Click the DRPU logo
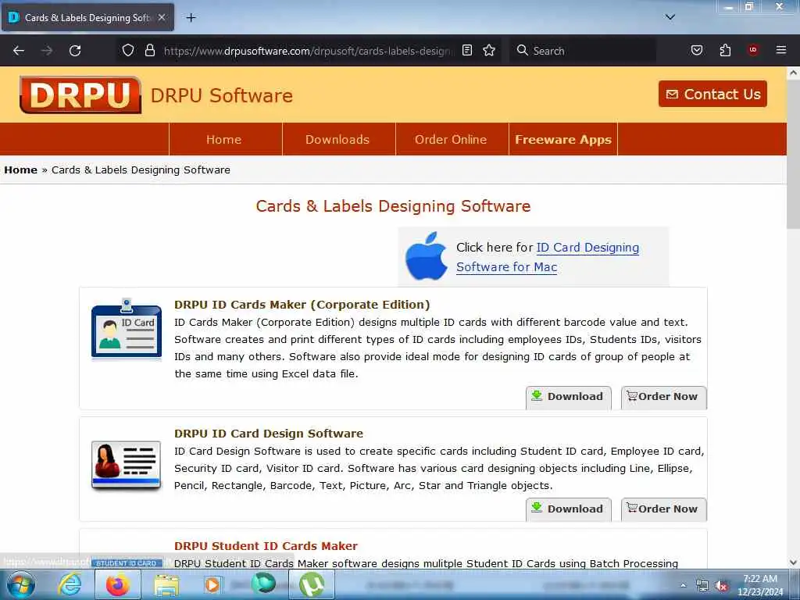The width and height of the screenshot is (800, 600). click(80, 95)
